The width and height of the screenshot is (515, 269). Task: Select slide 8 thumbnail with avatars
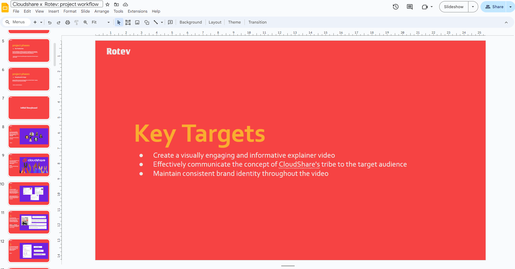[x=29, y=136]
